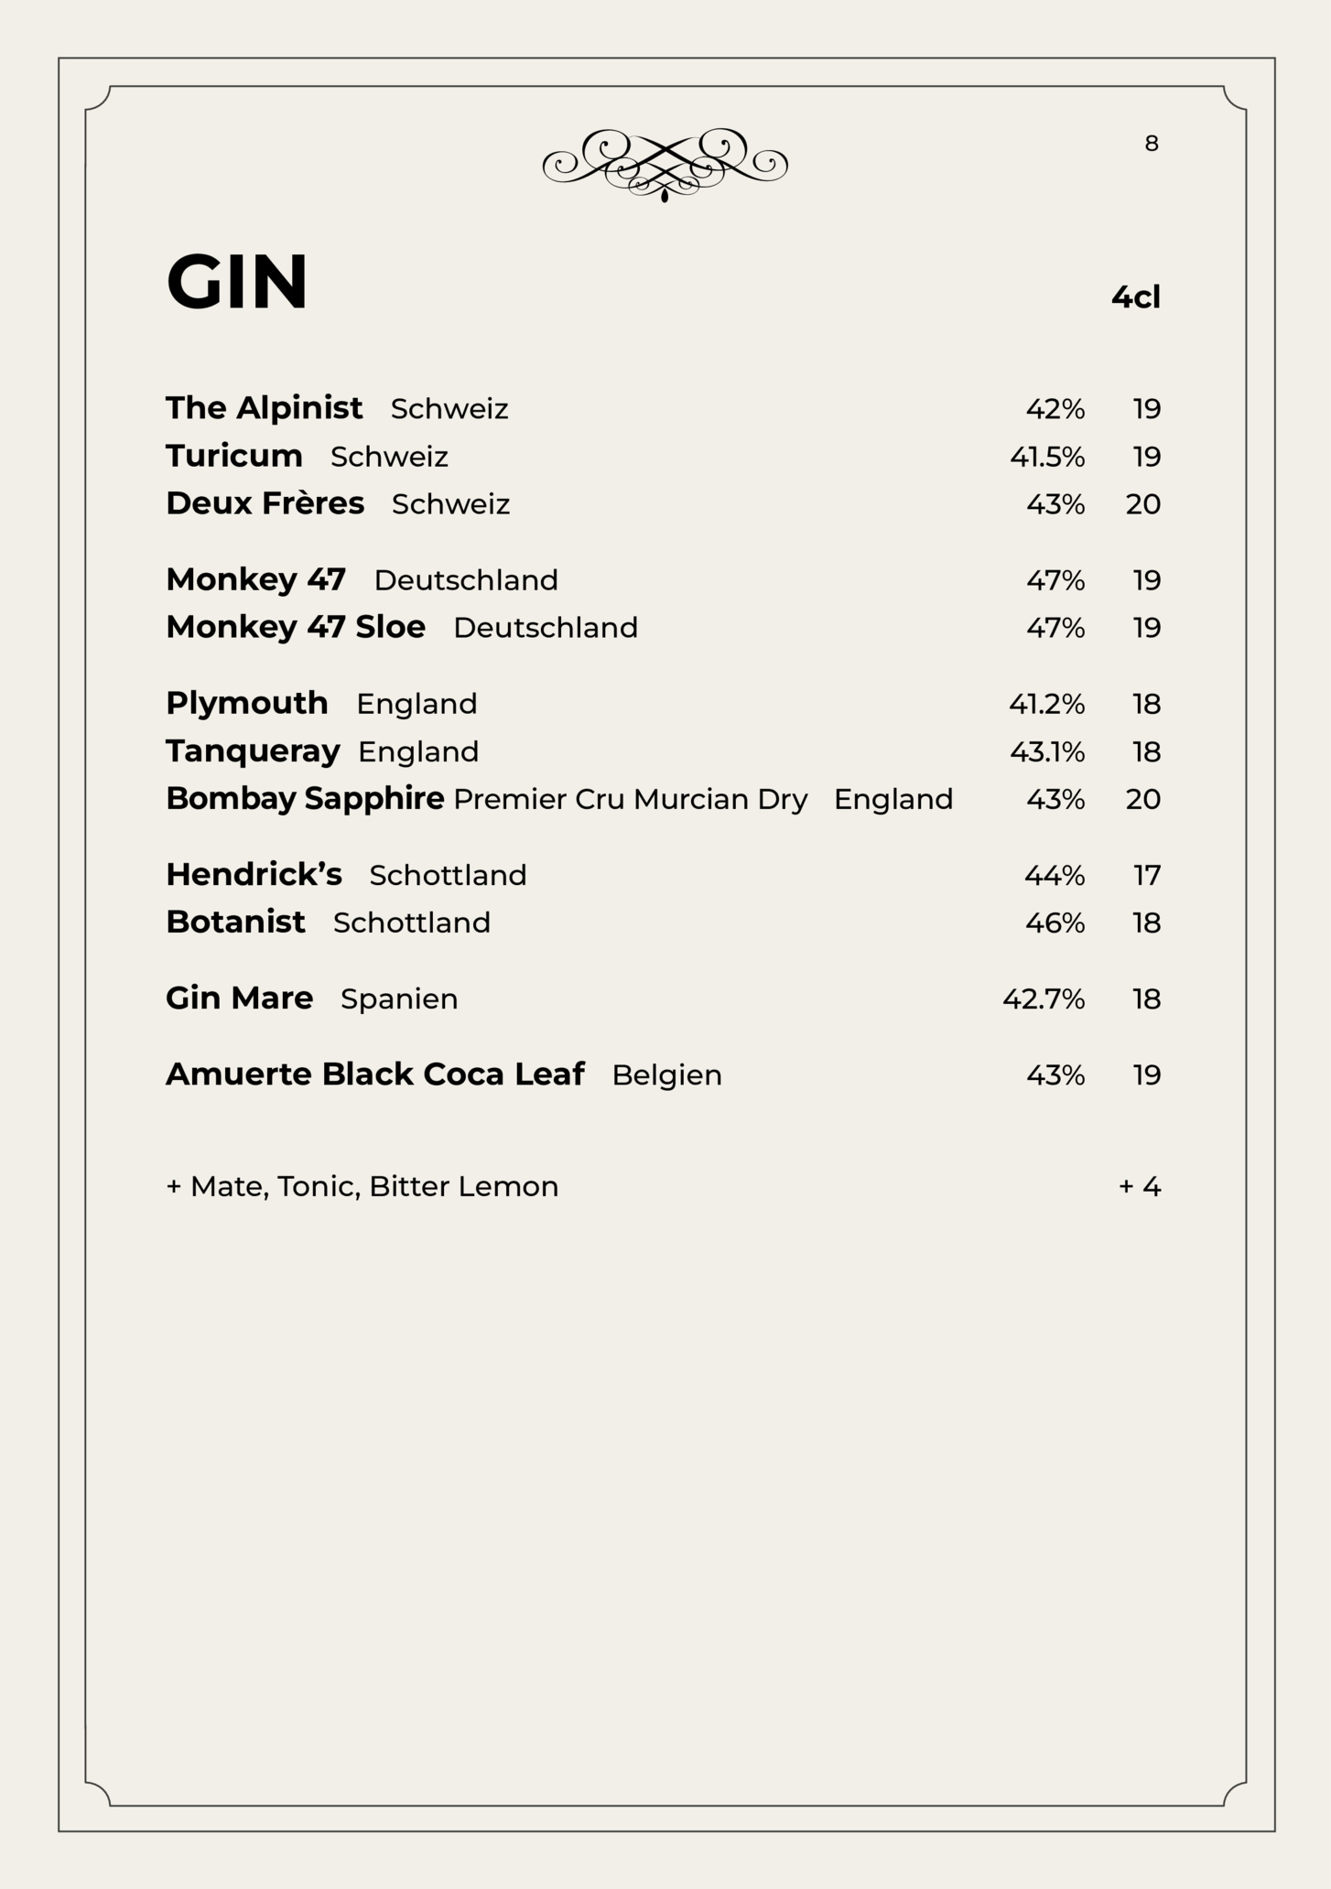
Task: Click the Hendrick's price 17
Action: [1147, 876]
